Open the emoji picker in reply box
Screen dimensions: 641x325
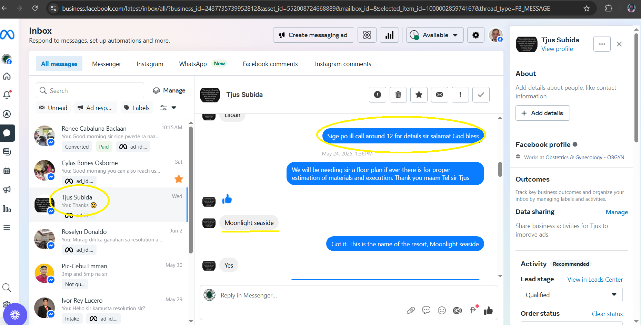tap(442, 311)
